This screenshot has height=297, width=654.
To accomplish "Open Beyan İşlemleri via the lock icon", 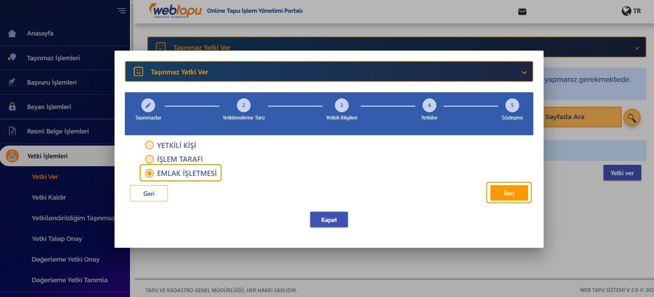I will (x=12, y=107).
